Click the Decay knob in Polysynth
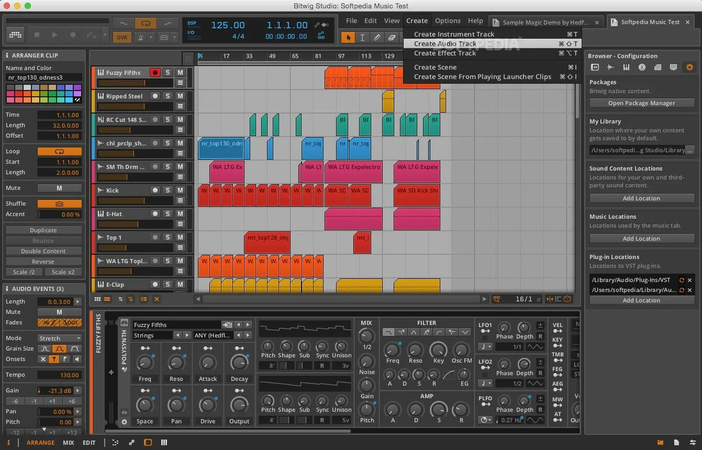Image resolution: width=702 pixels, height=450 pixels. 239,362
